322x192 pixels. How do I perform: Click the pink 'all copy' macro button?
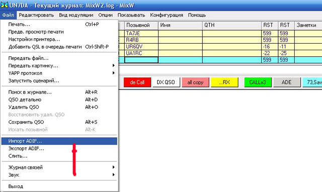[x=195, y=82]
